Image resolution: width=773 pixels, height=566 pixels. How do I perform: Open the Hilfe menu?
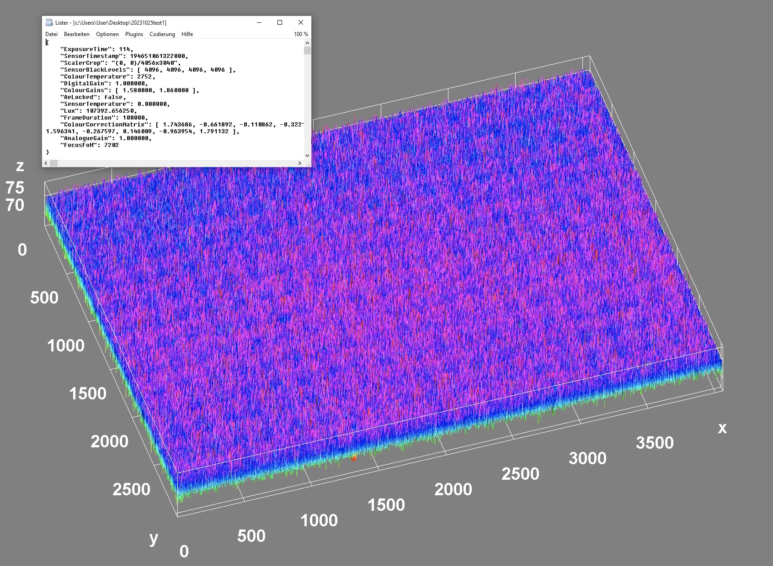(x=187, y=34)
